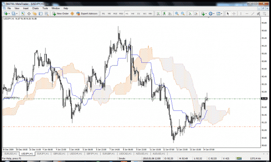The image size is (271, 162).
Task: Toggle the Expert Advisors button
Action: click(x=87, y=13)
